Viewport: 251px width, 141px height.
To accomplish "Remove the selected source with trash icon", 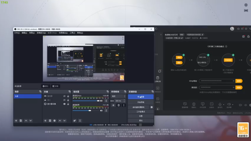I will tap(50, 121).
